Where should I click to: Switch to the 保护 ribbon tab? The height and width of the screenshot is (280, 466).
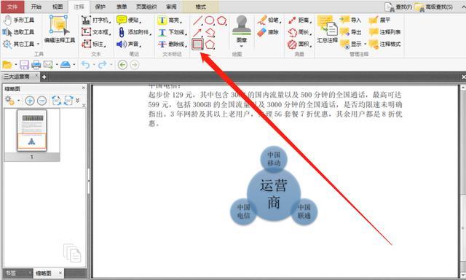(100, 7)
